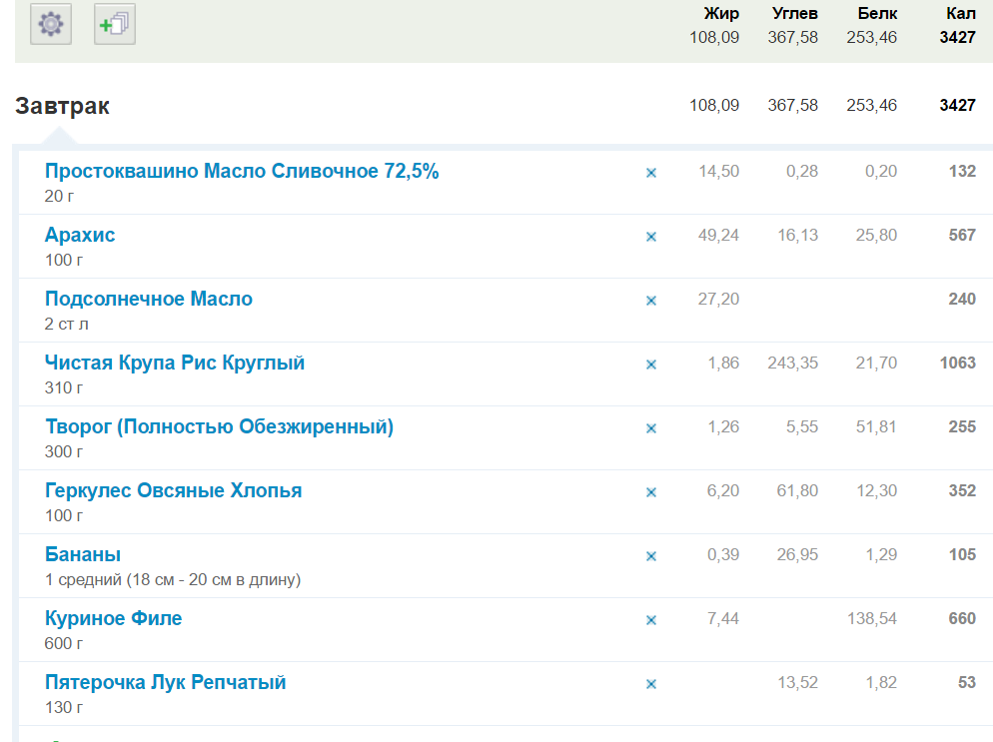The height and width of the screenshot is (742, 993).
Task: Open the gear settings icon
Action: coord(50,23)
